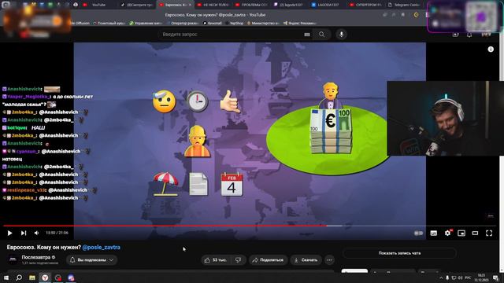Click Показать запись чата button
The height and width of the screenshot is (283, 504).
click(399, 253)
